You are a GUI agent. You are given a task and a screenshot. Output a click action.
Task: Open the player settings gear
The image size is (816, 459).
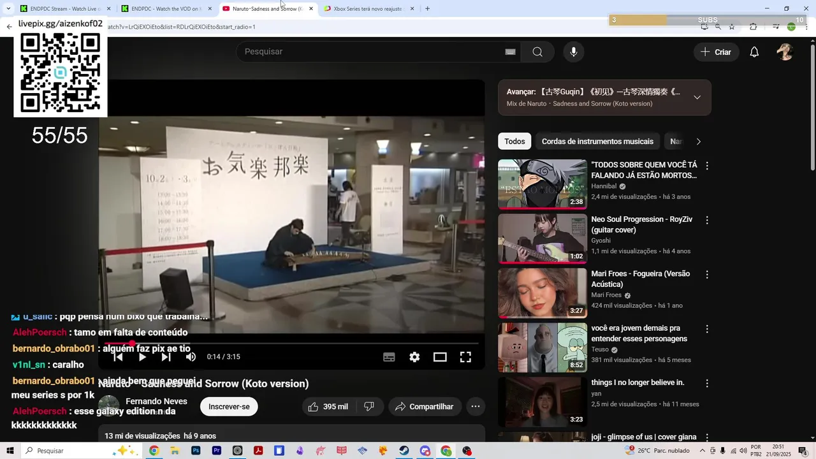(414, 357)
